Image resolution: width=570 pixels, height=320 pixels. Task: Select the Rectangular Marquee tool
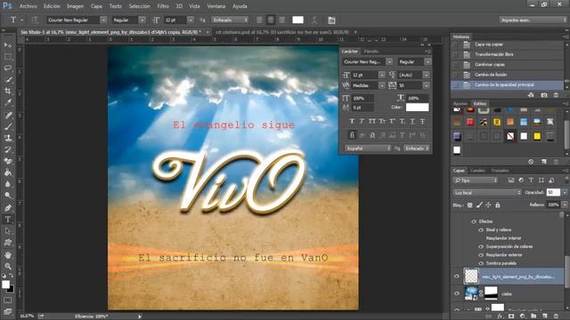[8, 57]
